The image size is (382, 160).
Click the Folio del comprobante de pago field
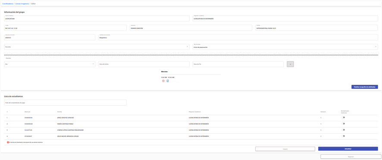pos(65,103)
